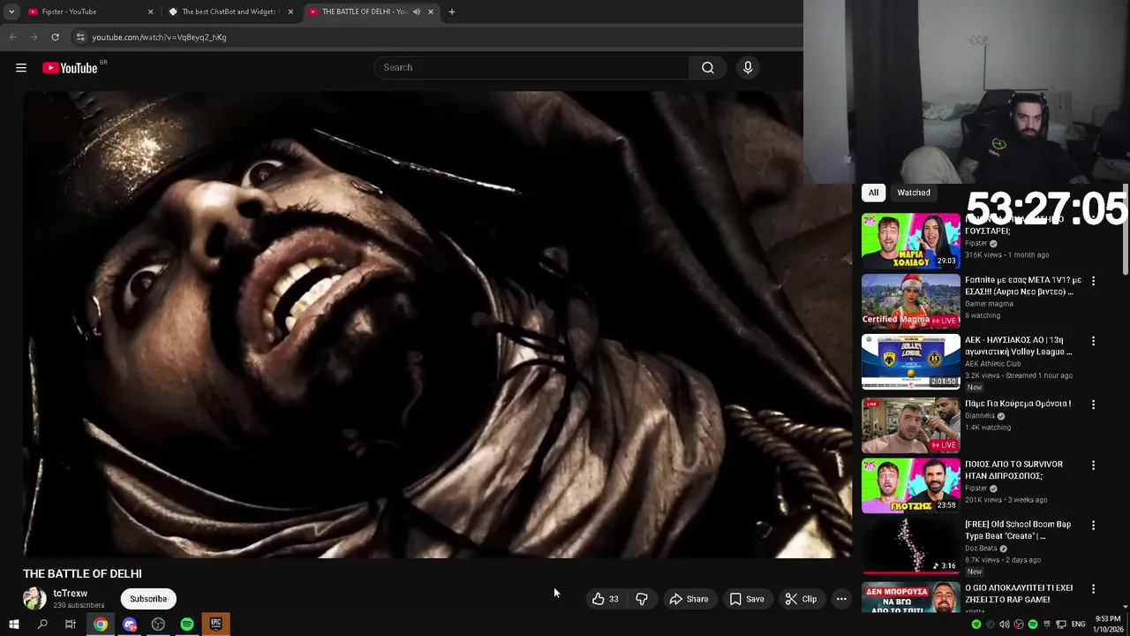Click the recommendations sidebar scrollbar
1130x636 pixels.
coord(1126,230)
